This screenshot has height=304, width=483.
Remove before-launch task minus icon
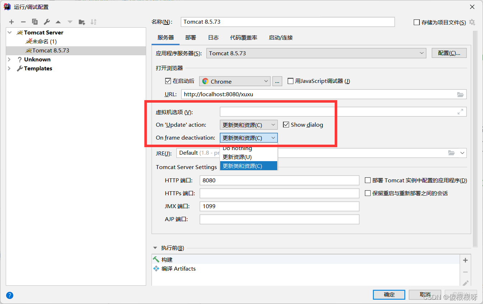(x=465, y=272)
